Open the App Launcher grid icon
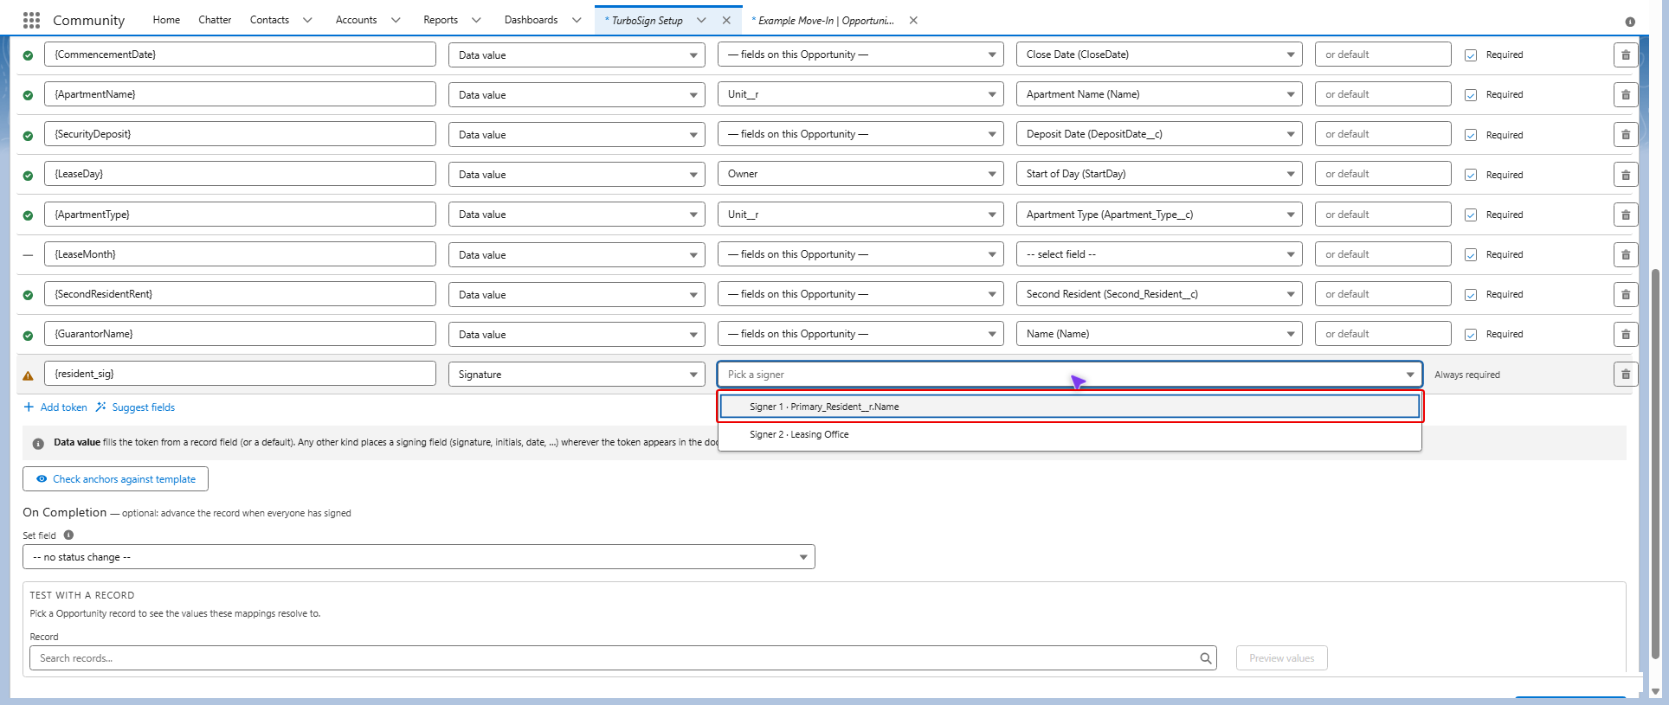 [x=31, y=20]
